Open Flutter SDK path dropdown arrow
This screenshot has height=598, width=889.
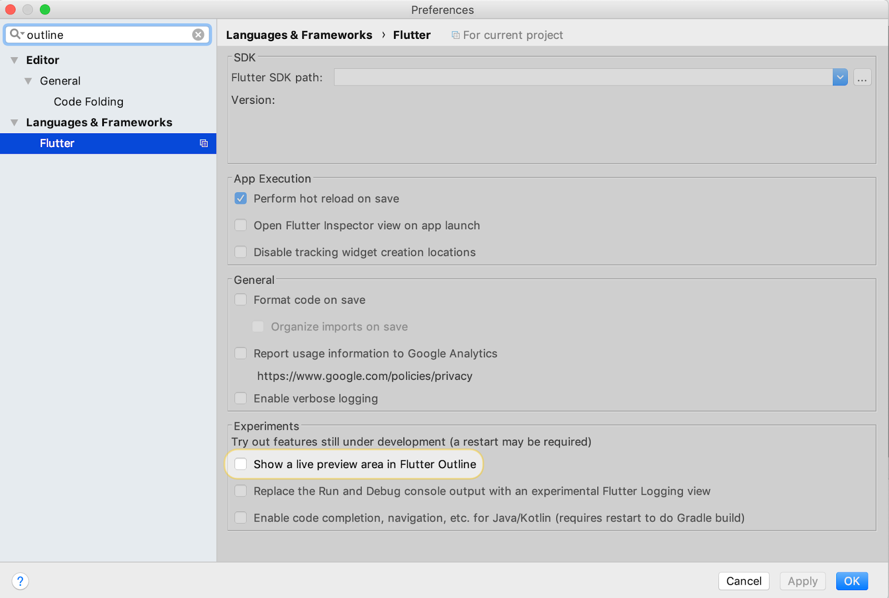(x=840, y=77)
